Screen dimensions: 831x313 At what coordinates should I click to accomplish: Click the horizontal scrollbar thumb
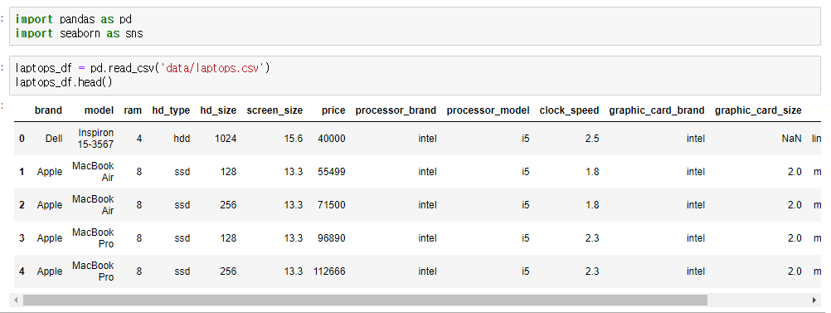coord(365,301)
